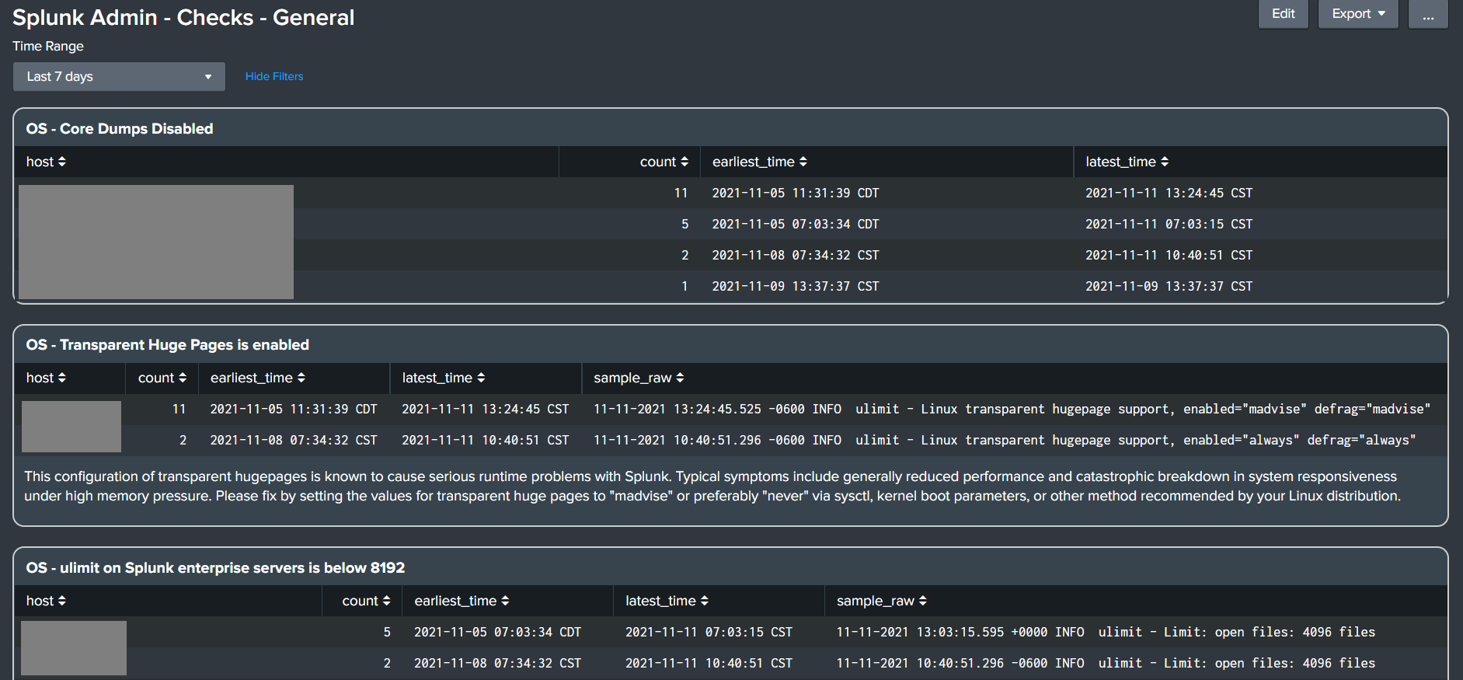Sort ulimit below 8192 table by earliest_time
Image resolution: width=1463 pixels, height=680 pixels.
(462, 601)
